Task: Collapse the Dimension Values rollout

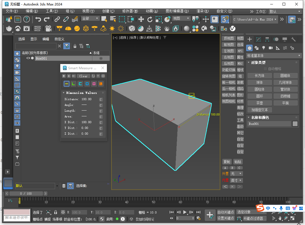Action: [x=64, y=93]
